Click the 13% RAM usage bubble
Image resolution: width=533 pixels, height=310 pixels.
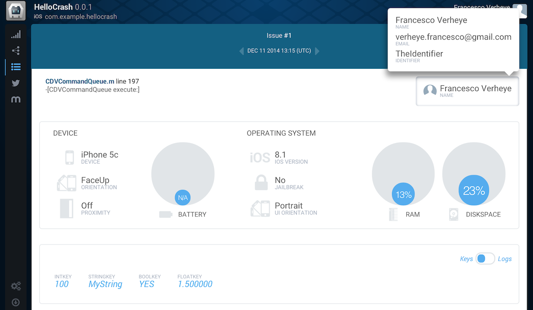pyautogui.click(x=403, y=194)
